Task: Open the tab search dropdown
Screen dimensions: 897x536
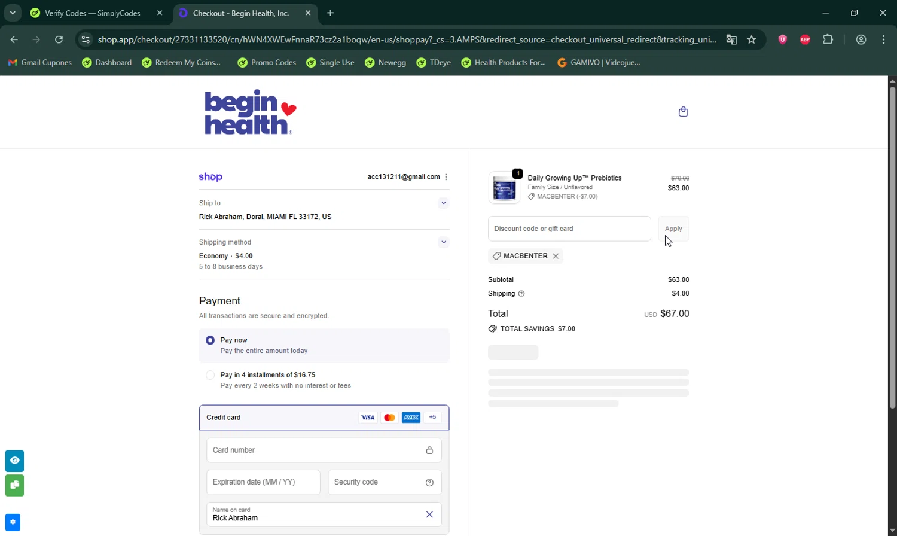Action: pyautogui.click(x=12, y=13)
